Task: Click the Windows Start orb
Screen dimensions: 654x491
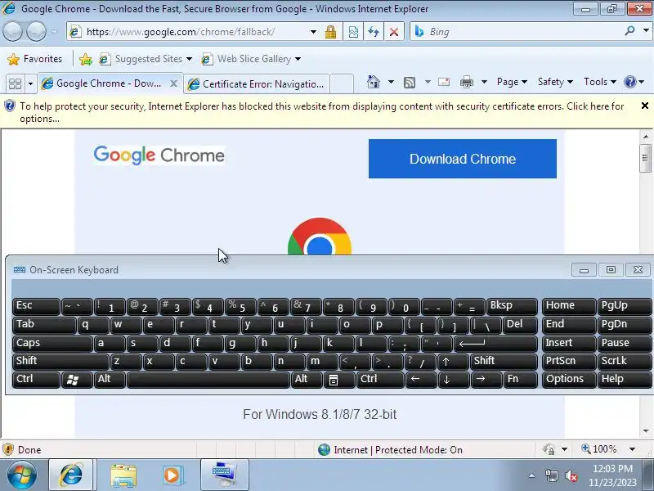Action: (21, 475)
